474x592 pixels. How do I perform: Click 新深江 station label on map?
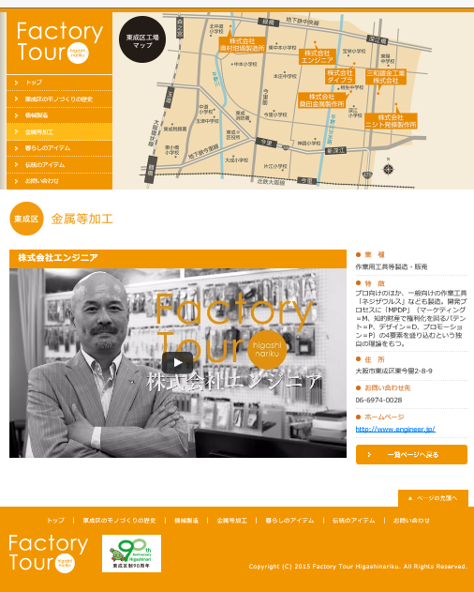click(x=336, y=151)
